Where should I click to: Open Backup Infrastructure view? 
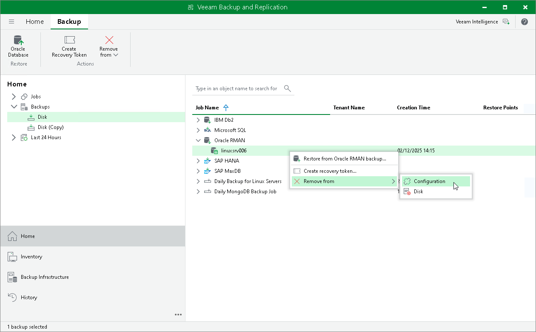(x=93, y=277)
